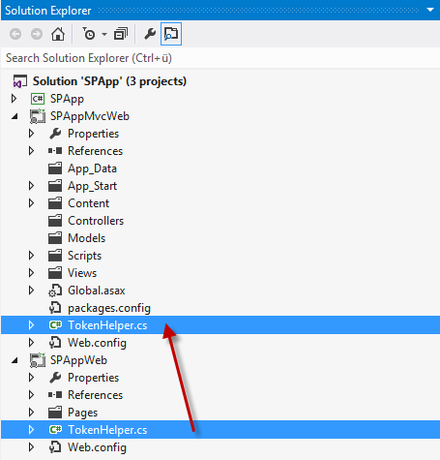Select the SPAppWeb project label

[x=78, y=360]
